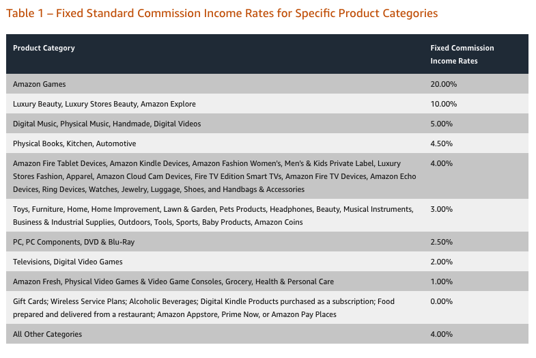Select the Amazon Fire Tablet Devices row
This screenshot has height=358, width=536.
267,176
